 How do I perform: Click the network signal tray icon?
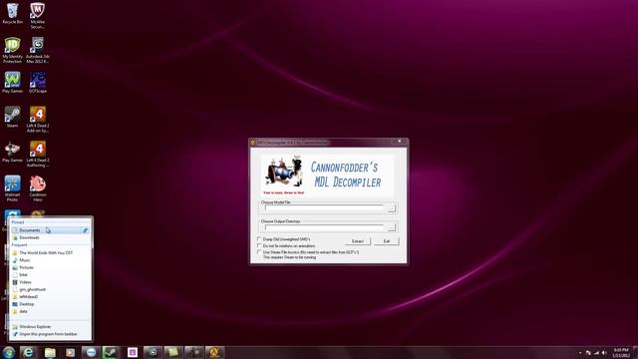pyautogui.click(x=596, y=352)
